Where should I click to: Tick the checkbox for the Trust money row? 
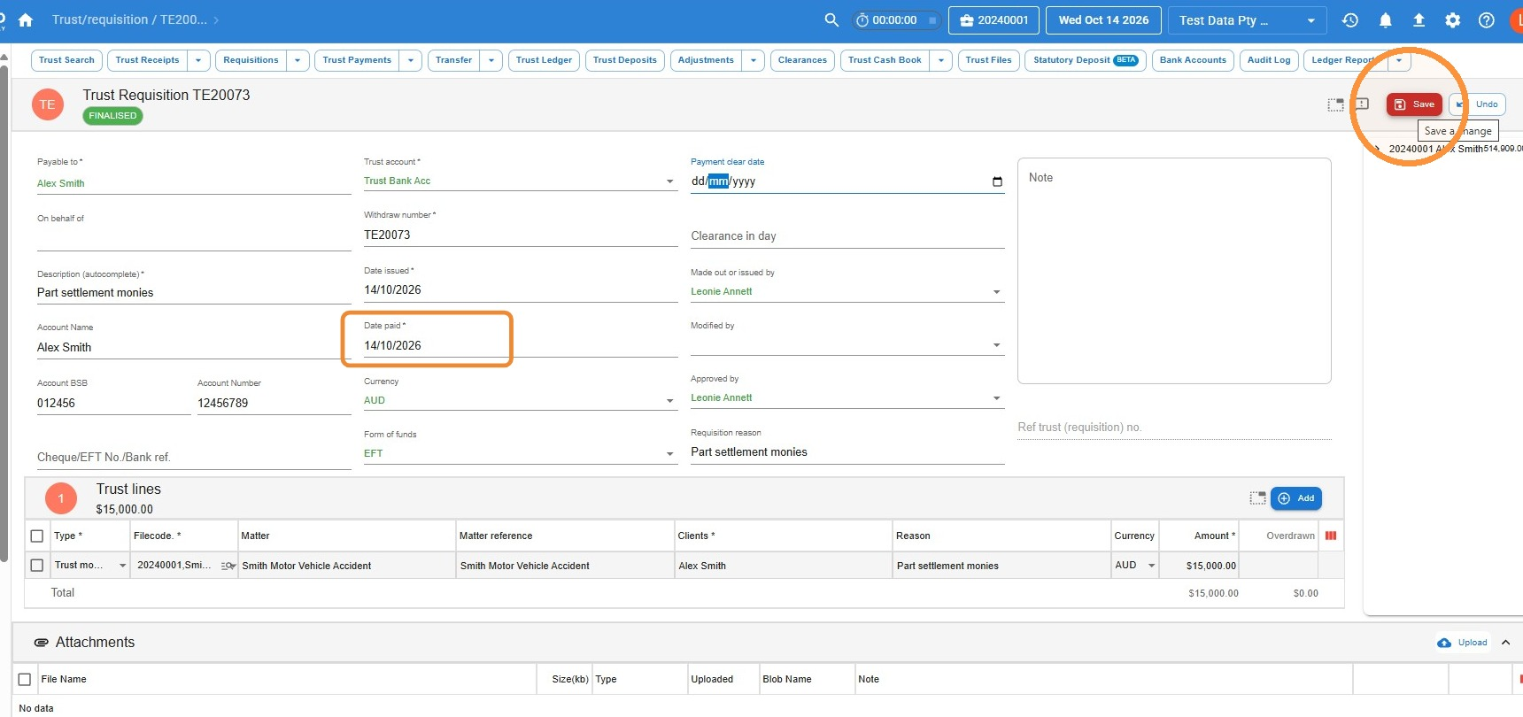[37, 565]
